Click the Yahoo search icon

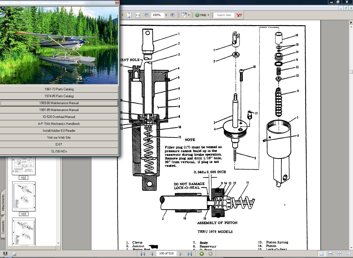(x=239, y=15)
